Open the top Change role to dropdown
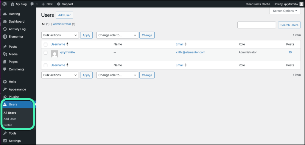The width and height of the screenshot is (305, 145). 117,35
